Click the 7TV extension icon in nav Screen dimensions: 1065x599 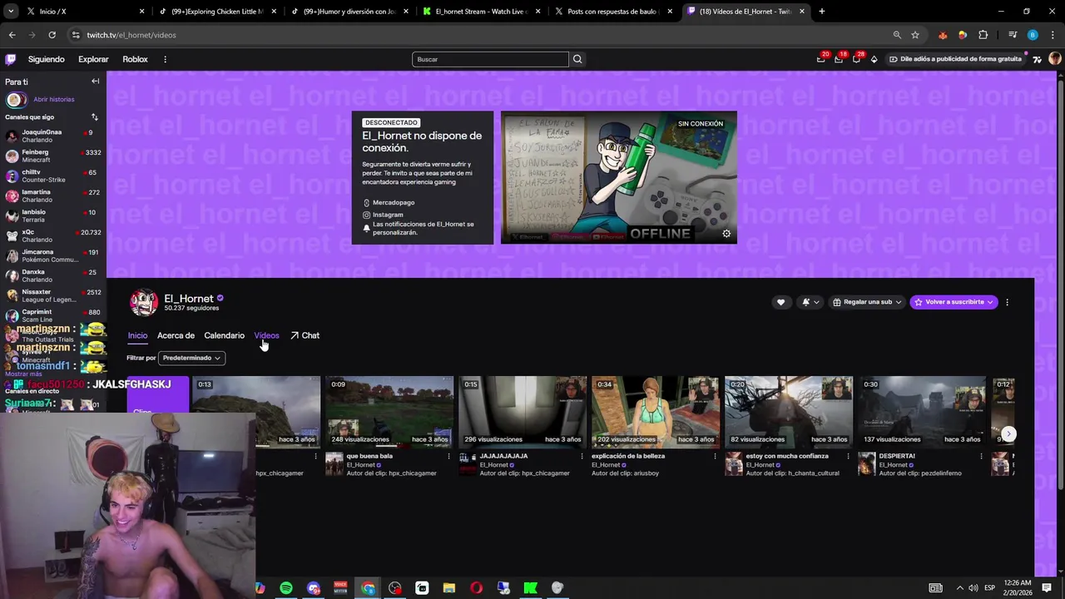tap(1037, 59)
